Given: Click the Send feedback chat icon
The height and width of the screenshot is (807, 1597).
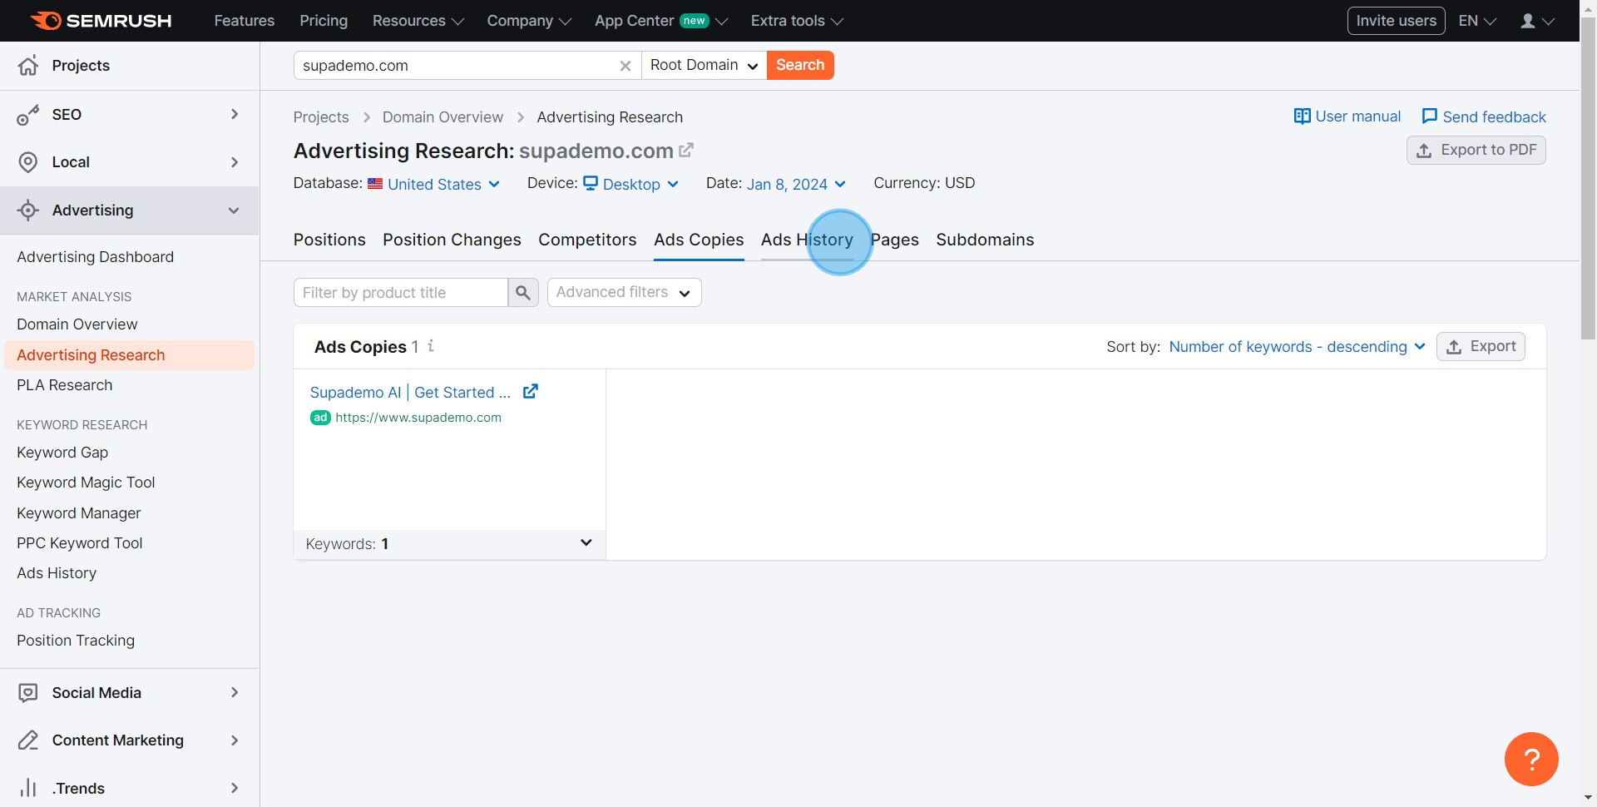Looking at the screenshot, I should pyautogui.click(x=1430, y=116).
